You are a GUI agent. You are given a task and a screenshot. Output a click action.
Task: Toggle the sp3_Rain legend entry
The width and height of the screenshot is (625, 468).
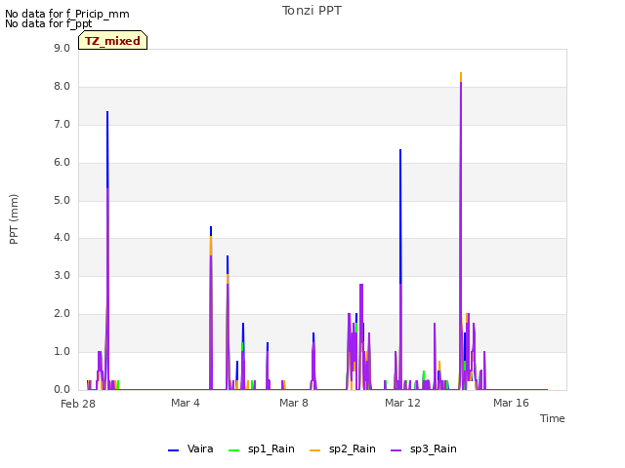(423, 448)
